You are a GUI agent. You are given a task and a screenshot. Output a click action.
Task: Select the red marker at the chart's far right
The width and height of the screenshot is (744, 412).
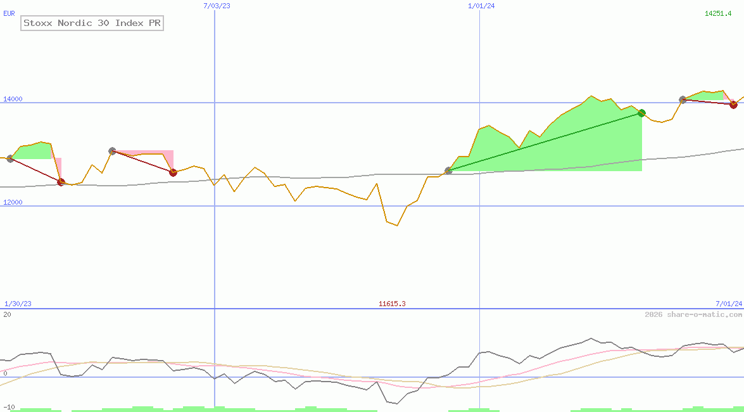733,105
